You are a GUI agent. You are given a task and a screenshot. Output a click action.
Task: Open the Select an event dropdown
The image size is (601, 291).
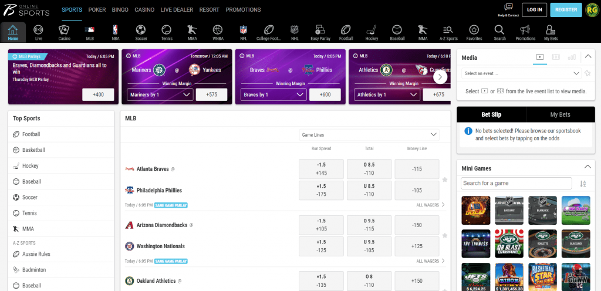[522, 73]
